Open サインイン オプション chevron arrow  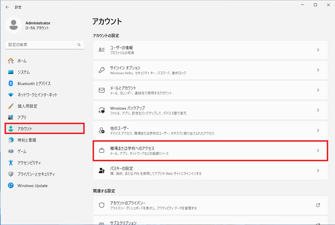tap(318, 70)
